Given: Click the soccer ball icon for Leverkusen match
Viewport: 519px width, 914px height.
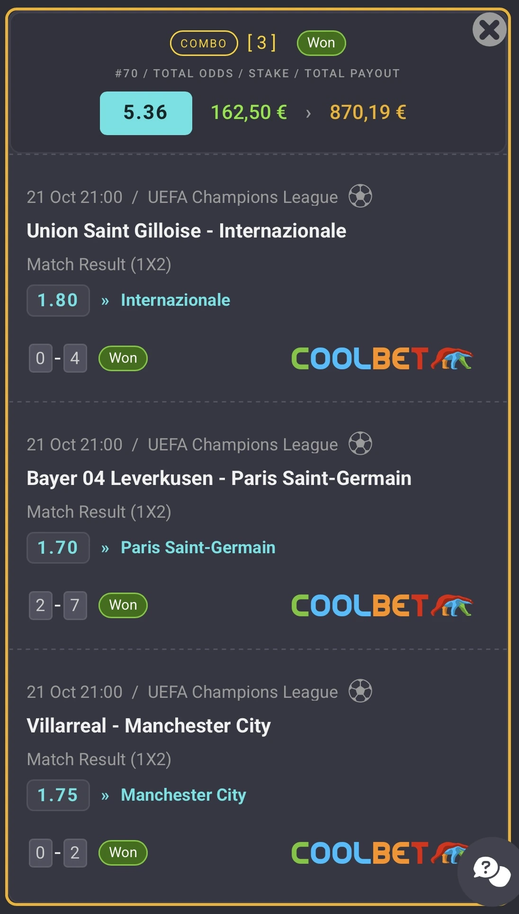Looking at the screenshot, I should point(360,444).
